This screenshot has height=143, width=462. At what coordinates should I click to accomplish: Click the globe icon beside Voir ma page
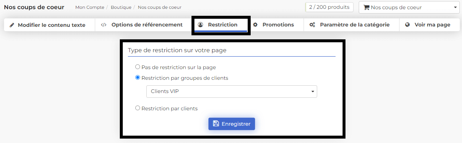click(407, 25)
